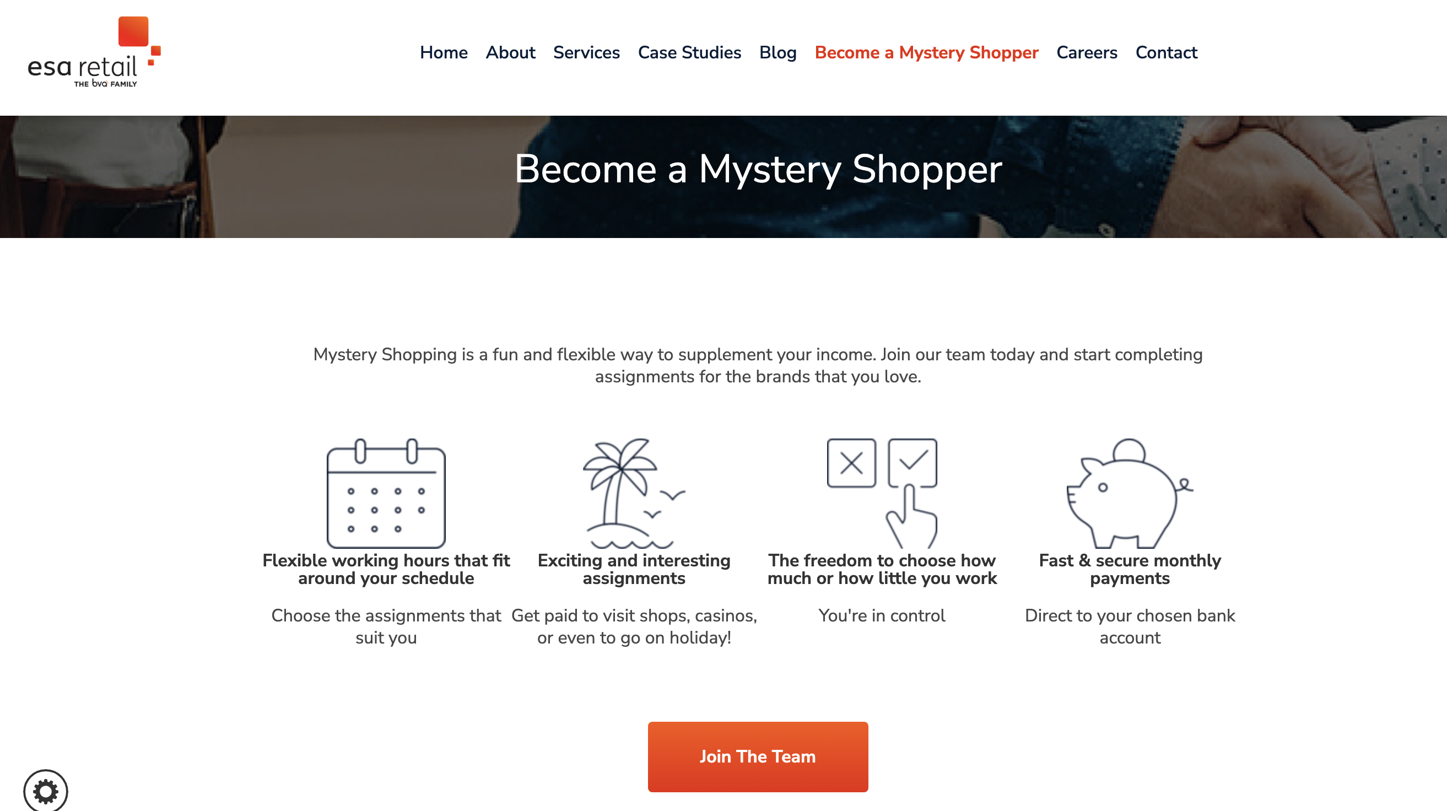This screenshot has height=811, width=1447.
Task: Click the Become a Mystery Shopper link
Action: (925, 53)
